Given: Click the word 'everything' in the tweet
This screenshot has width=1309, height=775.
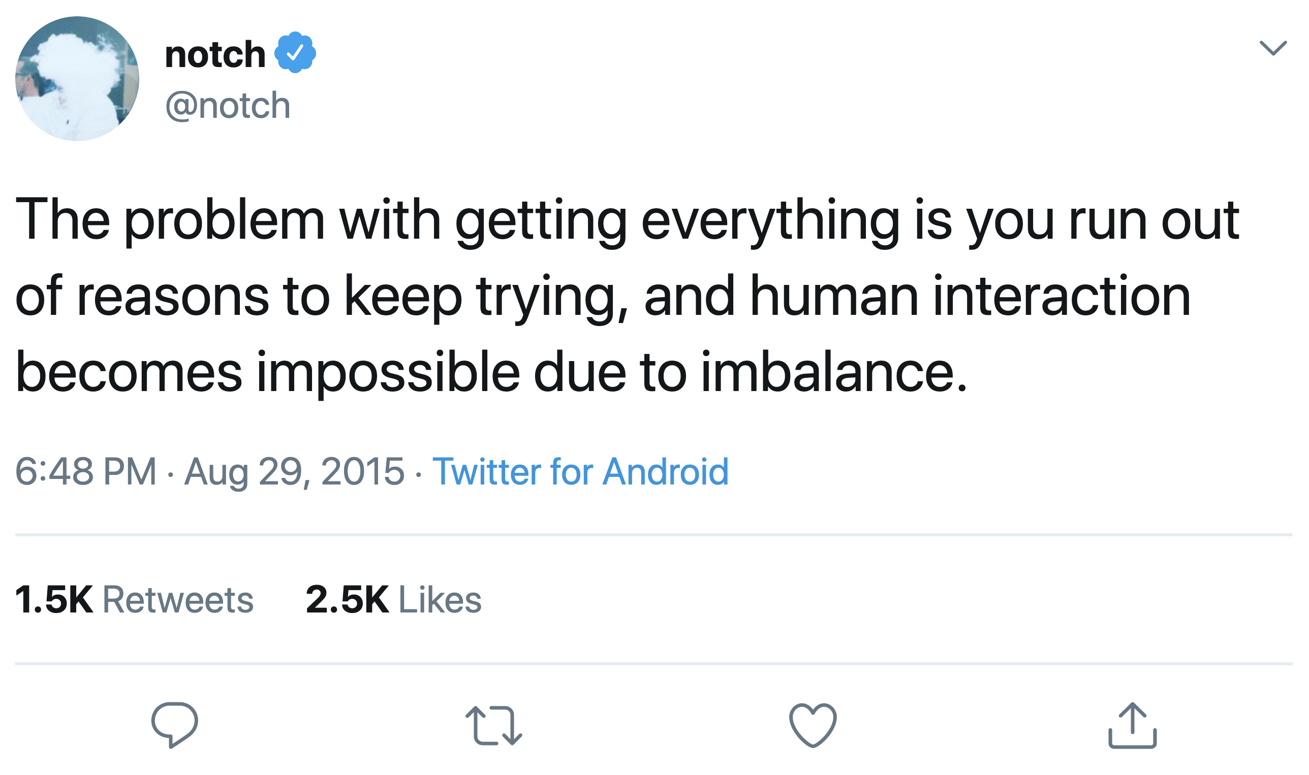Looking at the screenshot, I should (x=770, y=220).
